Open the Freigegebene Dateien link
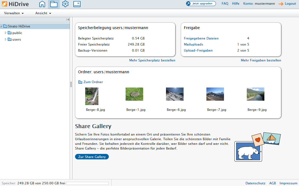This screenshot has width=299, height=186. (x=201, y=38)
